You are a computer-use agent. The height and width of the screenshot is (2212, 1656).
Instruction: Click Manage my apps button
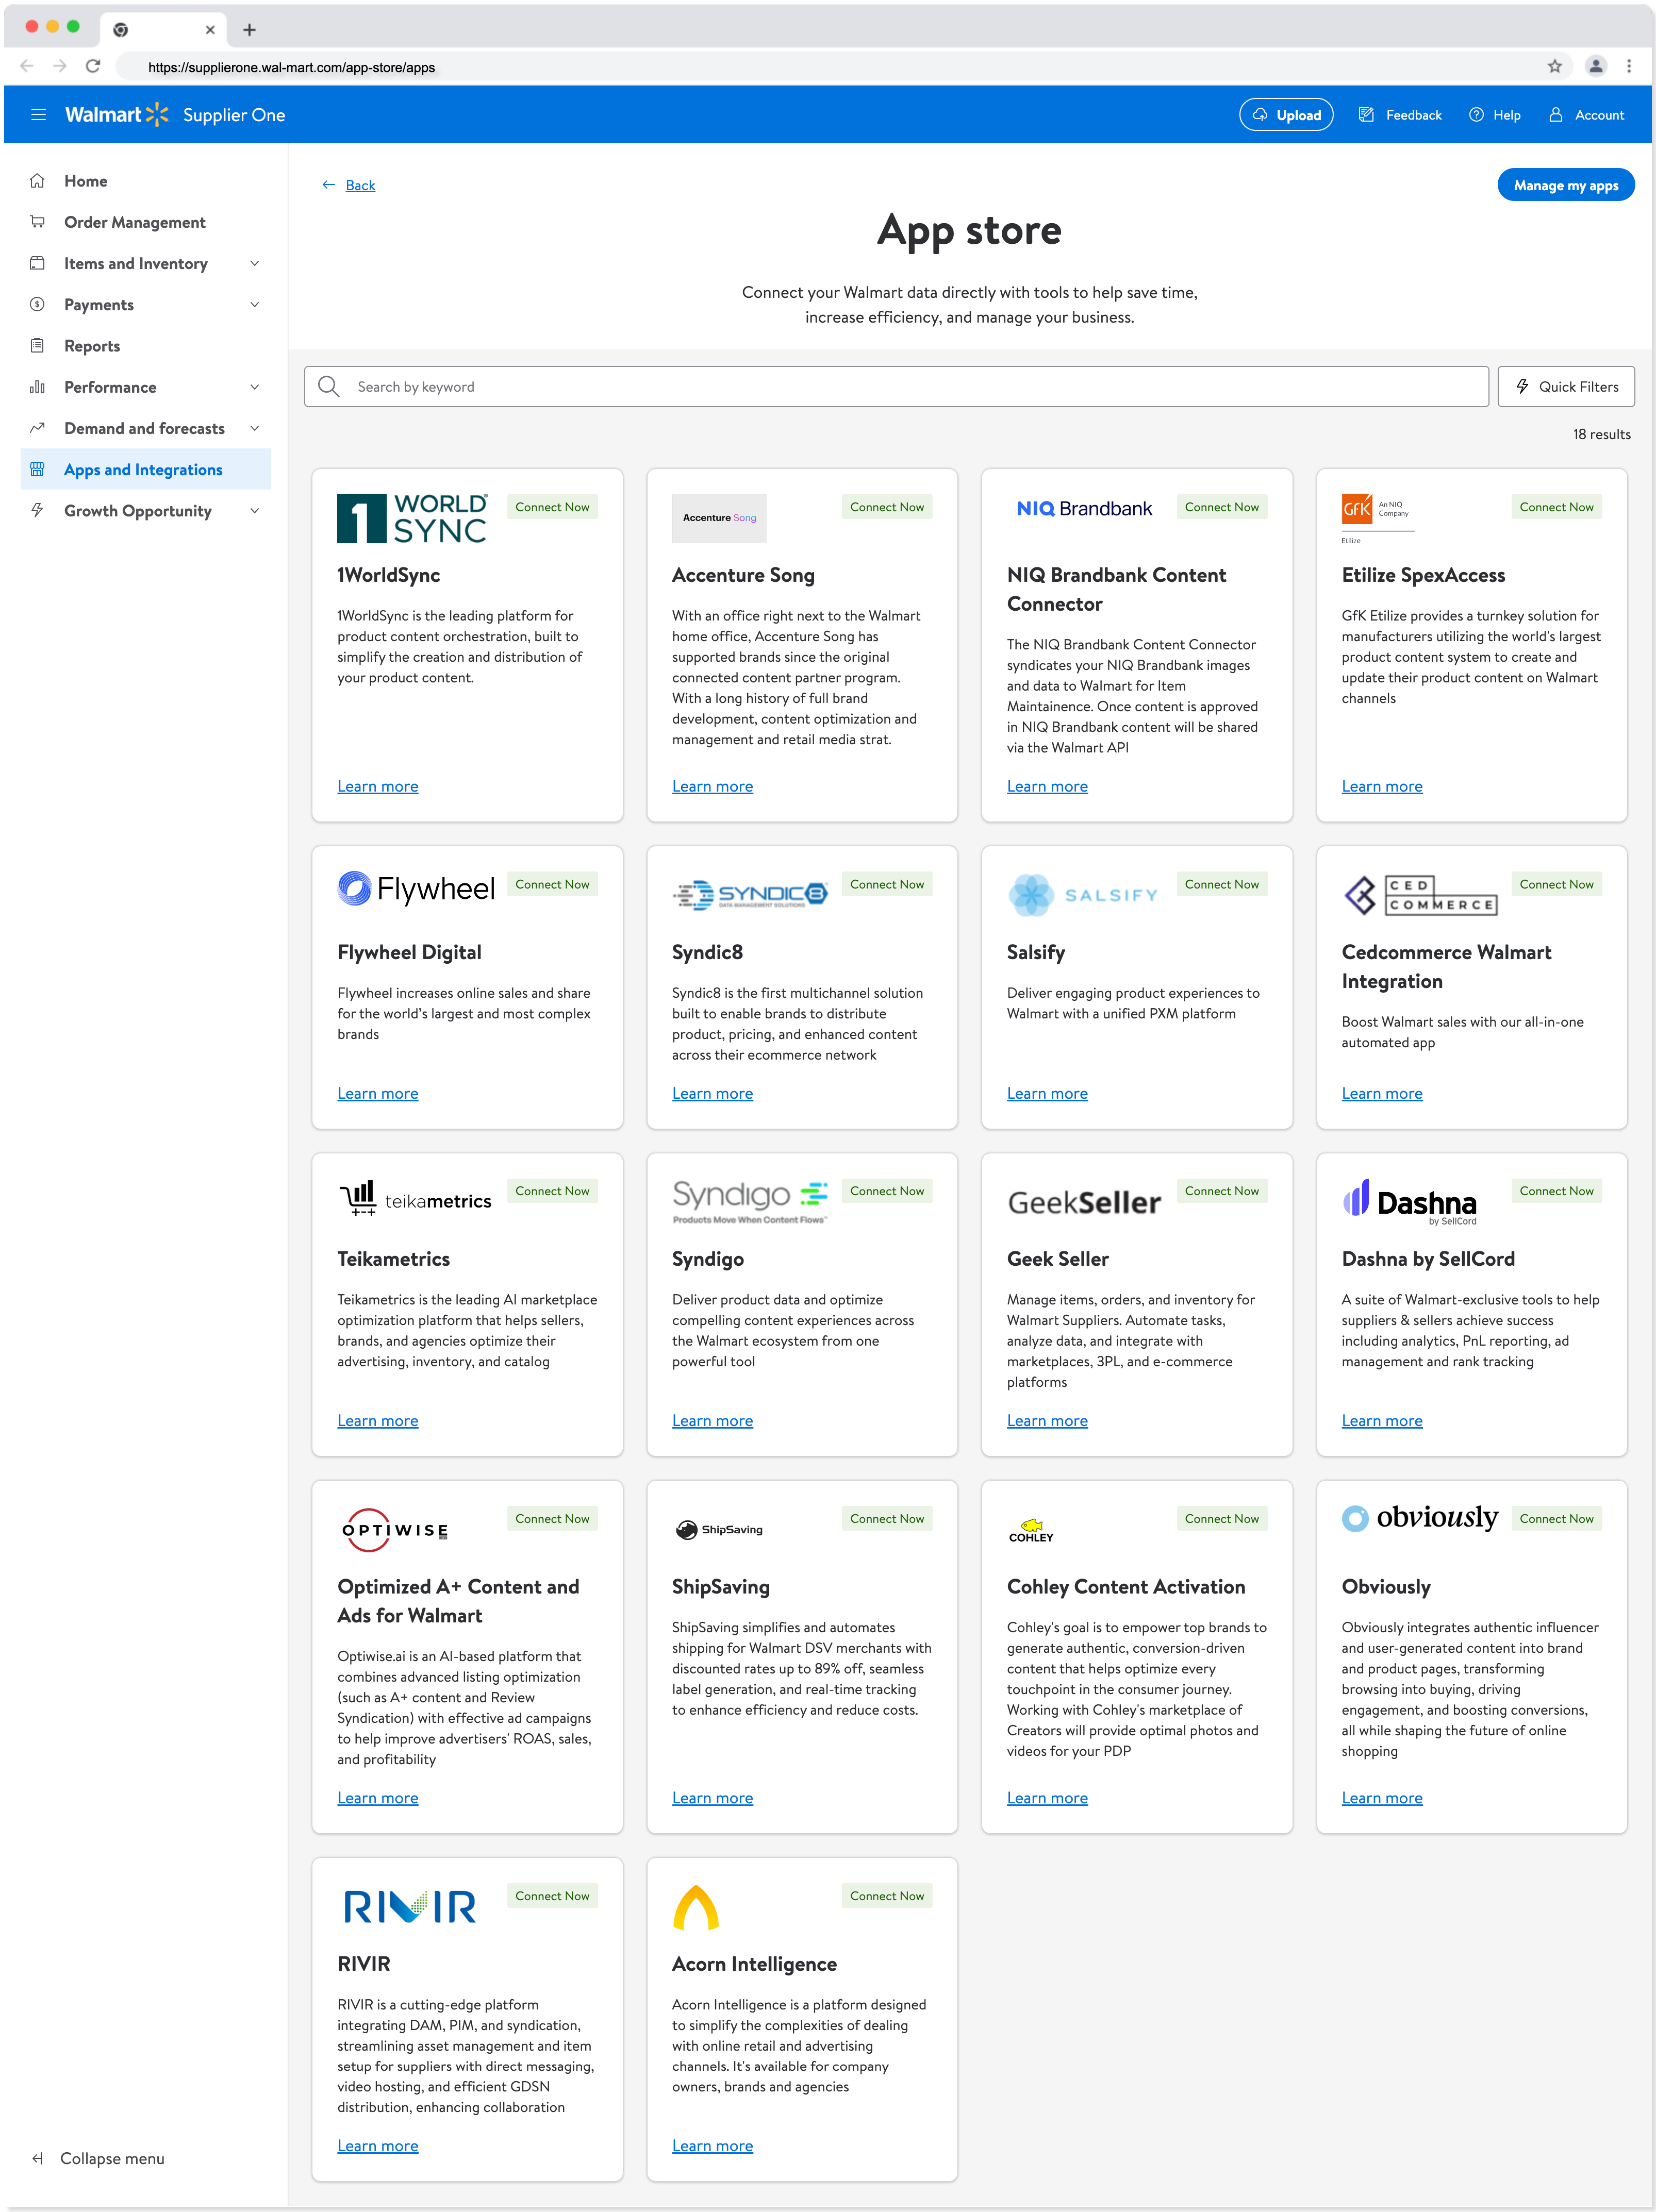click(1565, 185)
